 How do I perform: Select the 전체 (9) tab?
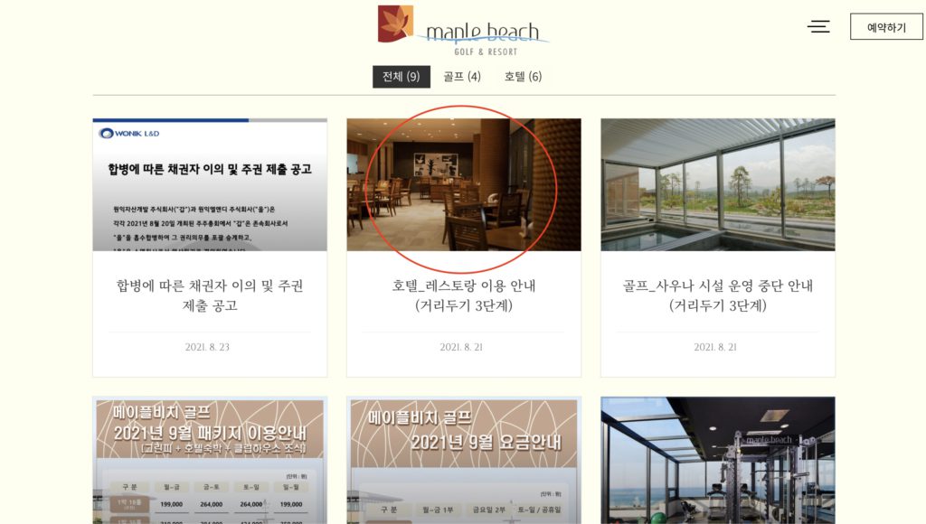click(401, 77)
